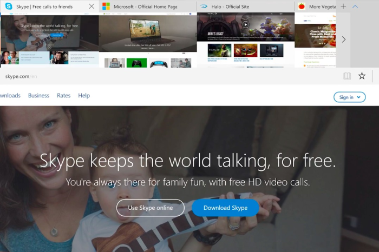
Task: Open the Business navigation link
Action: point(38,96)
